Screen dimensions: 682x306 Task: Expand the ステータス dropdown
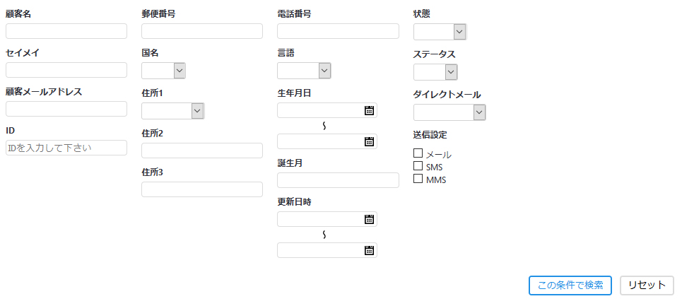coord(435,72)
